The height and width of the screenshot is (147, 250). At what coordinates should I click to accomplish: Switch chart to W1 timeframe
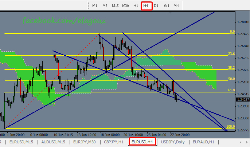(x=167, y=6)
